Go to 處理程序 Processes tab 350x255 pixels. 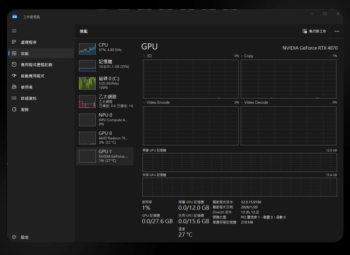[29, 42]
